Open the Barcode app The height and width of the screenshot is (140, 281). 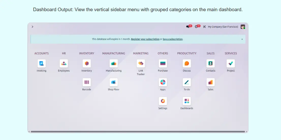[87, 82]
